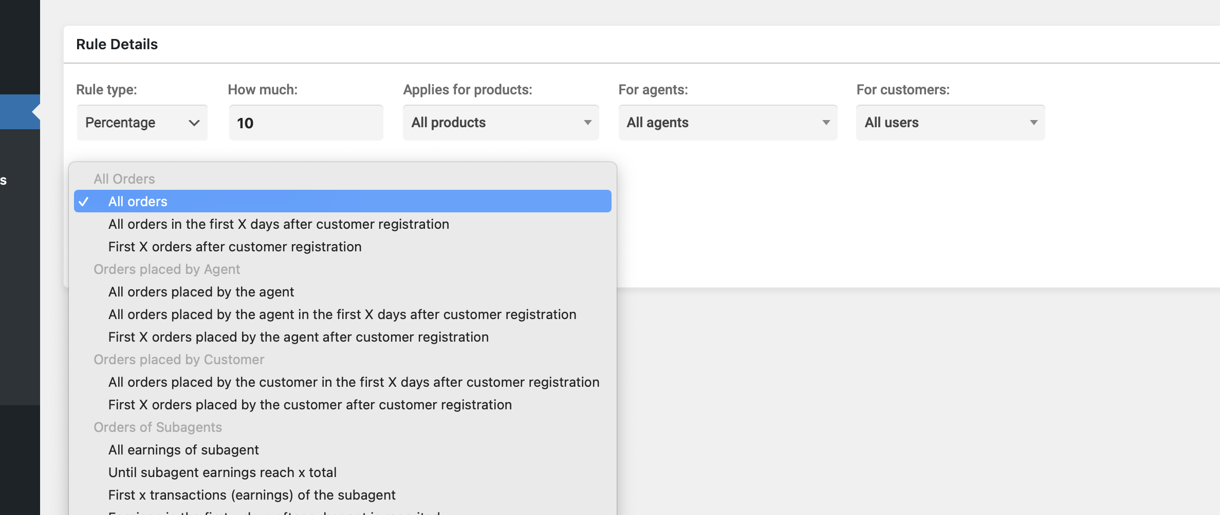Choose All orders in first X days after customer registration
The image size is (1220, 515).
(x=343, y=224)
